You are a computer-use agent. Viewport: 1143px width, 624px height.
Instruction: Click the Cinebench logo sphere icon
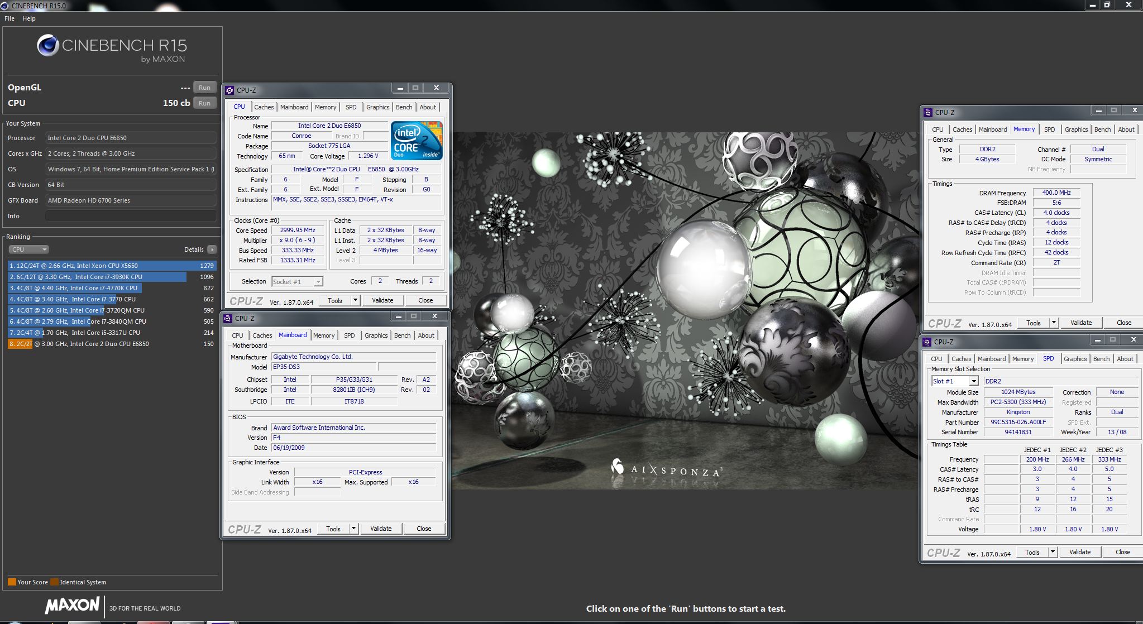[48, 45]
